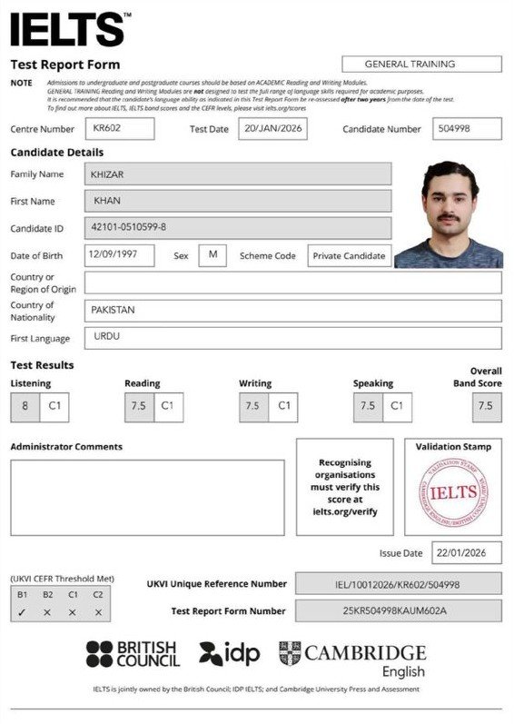Screen dimensions: 514x724
Task: Select the Test Date field
Action: pyautogui.click(x=272, y=129)
